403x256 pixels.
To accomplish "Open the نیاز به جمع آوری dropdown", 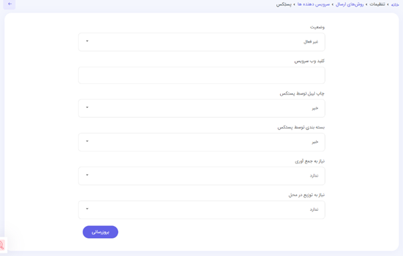I will click(201, 176).
